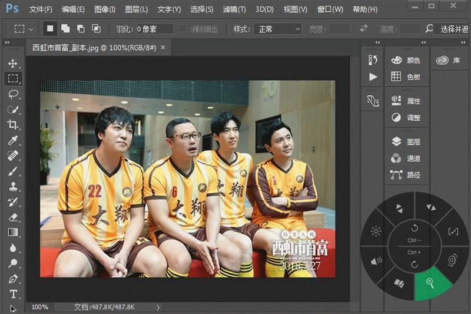Image resolution: width=471 pixels, height=314 pixels.
Task: Expand the status bar info arrow
Action: 158,307
